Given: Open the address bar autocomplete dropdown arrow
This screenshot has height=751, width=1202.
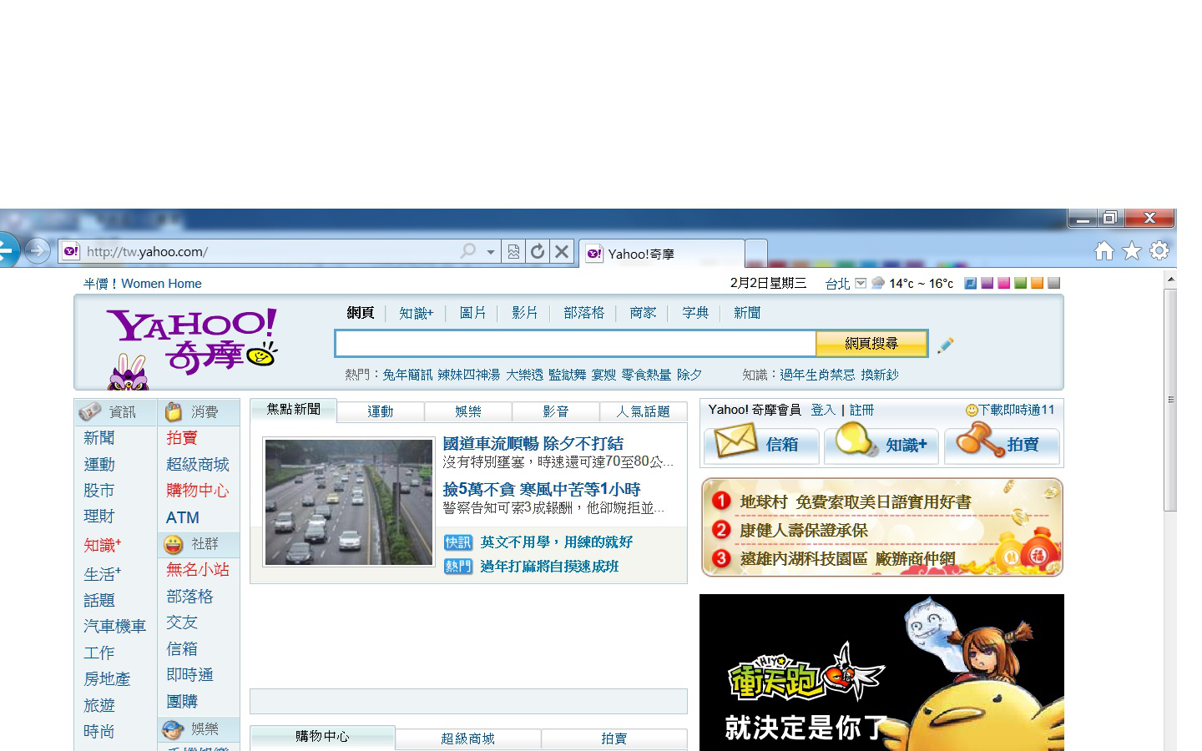Looking at the screenshot, I should tap(491, 251).
